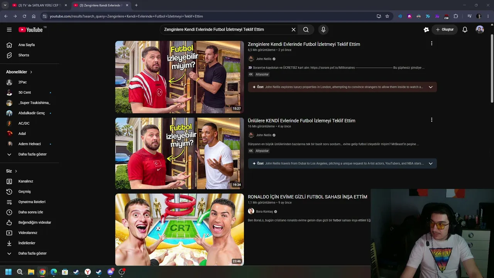Open the media controls music icon
This screenshot has height=278, width=494.
point(469,16)
